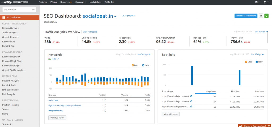Open Sensor in sidebar
Image resolution: width=272 pixels, height=127 pixels.
pyautogui.click(x=5, y=109)
